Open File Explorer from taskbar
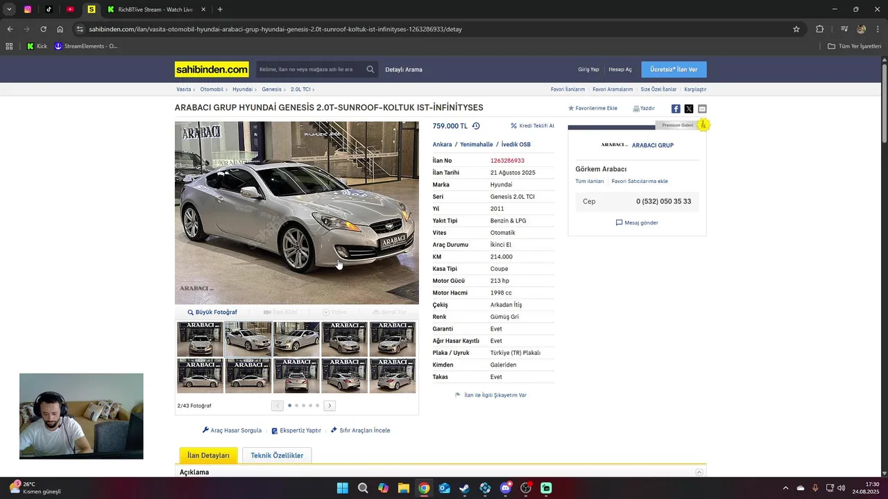 [x=403, y=488]
